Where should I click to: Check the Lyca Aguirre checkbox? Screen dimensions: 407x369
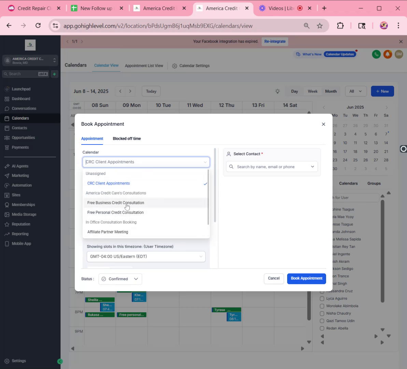point(322,299)
